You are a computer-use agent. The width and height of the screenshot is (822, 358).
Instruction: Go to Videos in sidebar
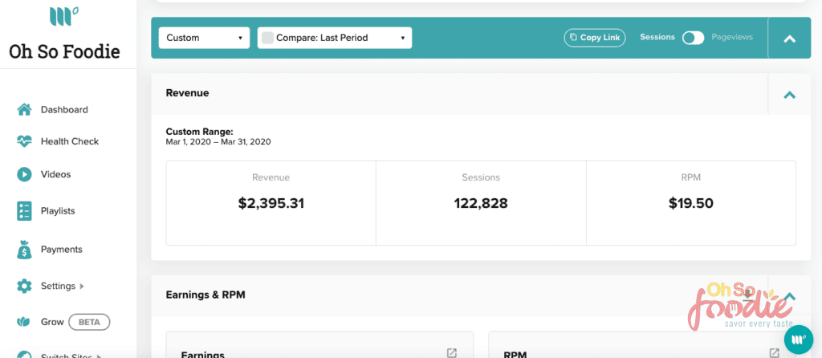[x=55, y=174]
